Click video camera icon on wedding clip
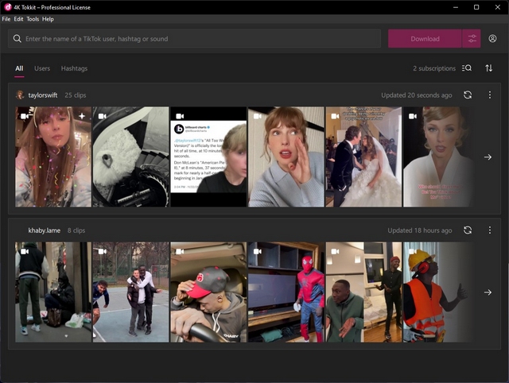Viewport: 509px width, 383px height. 335,116
